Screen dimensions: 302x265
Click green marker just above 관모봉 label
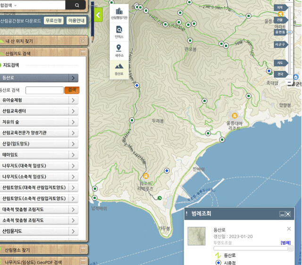(190, 41)
